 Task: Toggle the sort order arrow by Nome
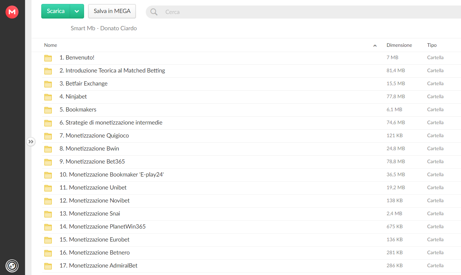375,46
